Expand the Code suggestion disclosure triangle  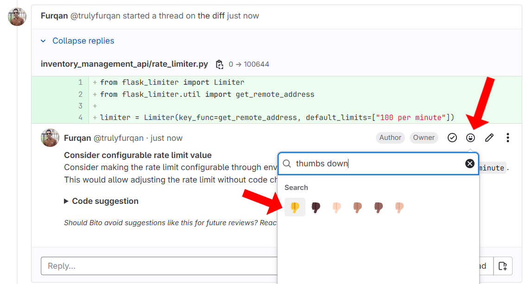pos(67,202)
